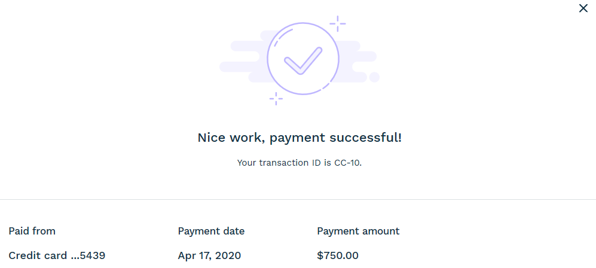596x268 pixels.
Task: Click the "Payment date" label
Action: 211,231
